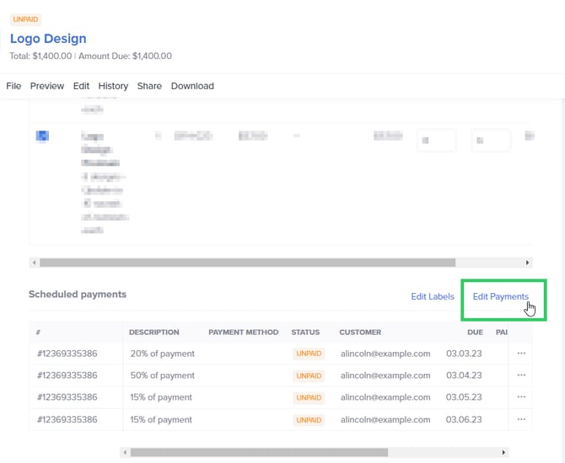Screen dimensions: 565x463
Task: Click the 50% of payment description
Action: pyautogui.click(x=163, y=375)
